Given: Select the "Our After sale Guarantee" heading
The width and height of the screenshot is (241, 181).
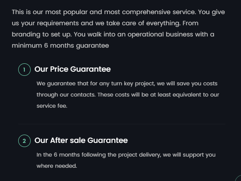Looking at the screenshot, I should (x=81, y=140).
